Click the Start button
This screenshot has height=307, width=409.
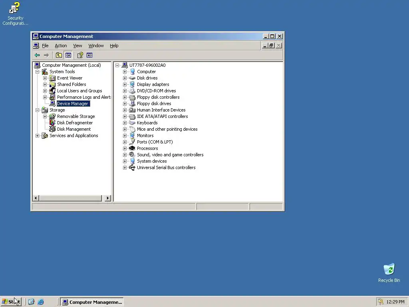tap(11, 302)
